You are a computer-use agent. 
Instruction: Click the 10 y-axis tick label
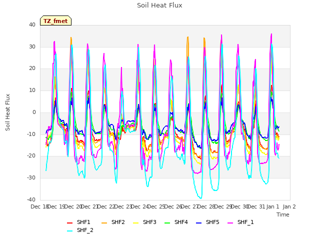[x=32, y=90]
